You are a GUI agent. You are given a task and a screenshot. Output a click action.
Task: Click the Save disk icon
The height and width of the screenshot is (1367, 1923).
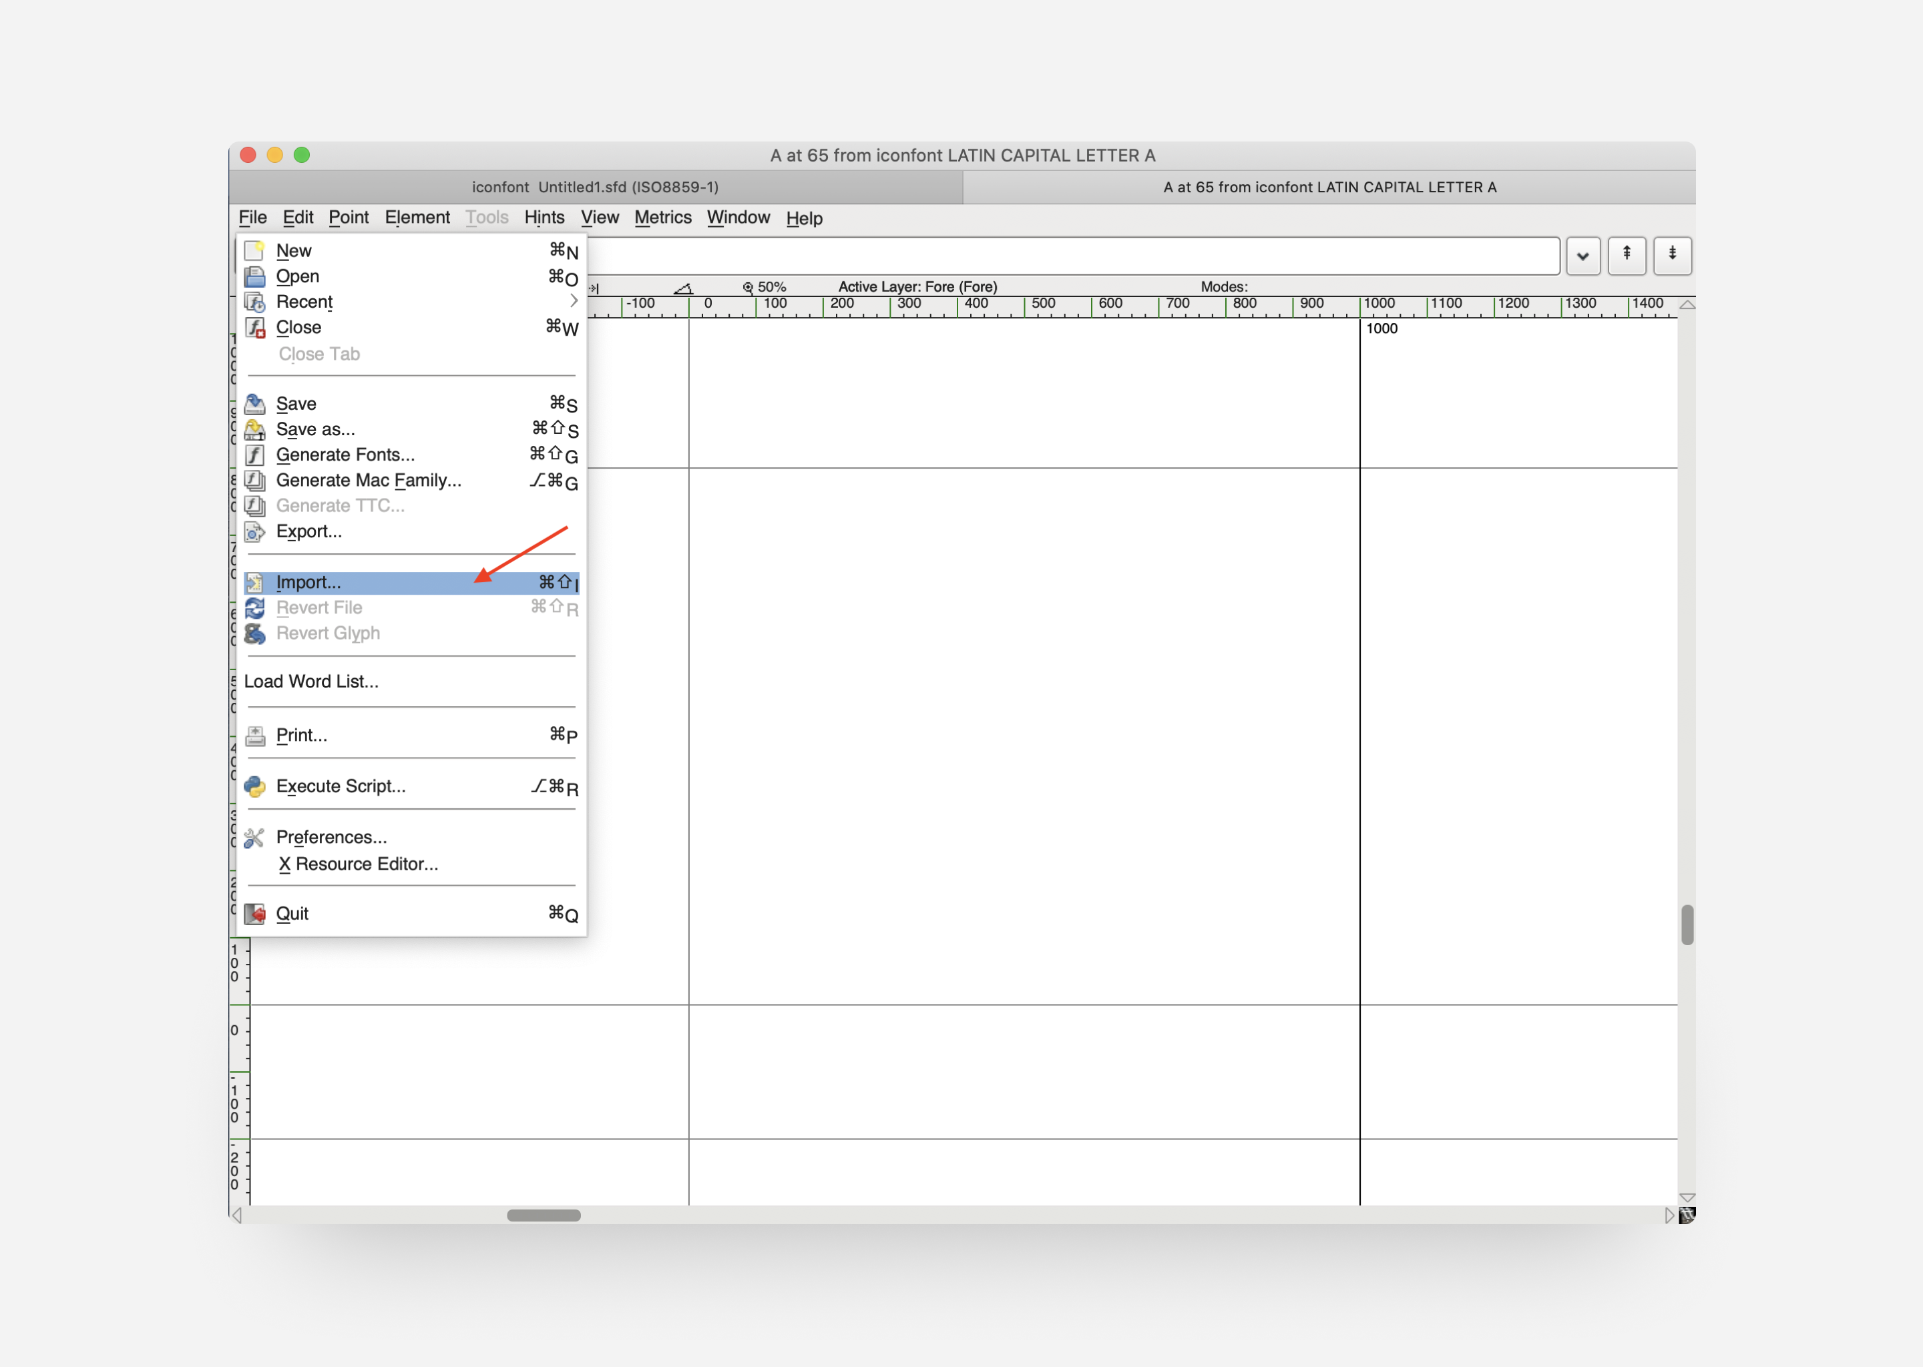coord(254,404)
